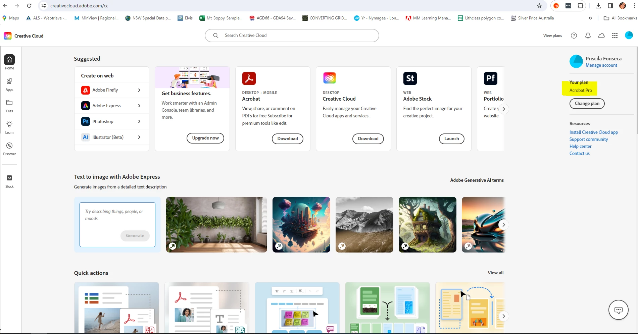
Task: Show next suggested apps with arrow
Action: 504,109
